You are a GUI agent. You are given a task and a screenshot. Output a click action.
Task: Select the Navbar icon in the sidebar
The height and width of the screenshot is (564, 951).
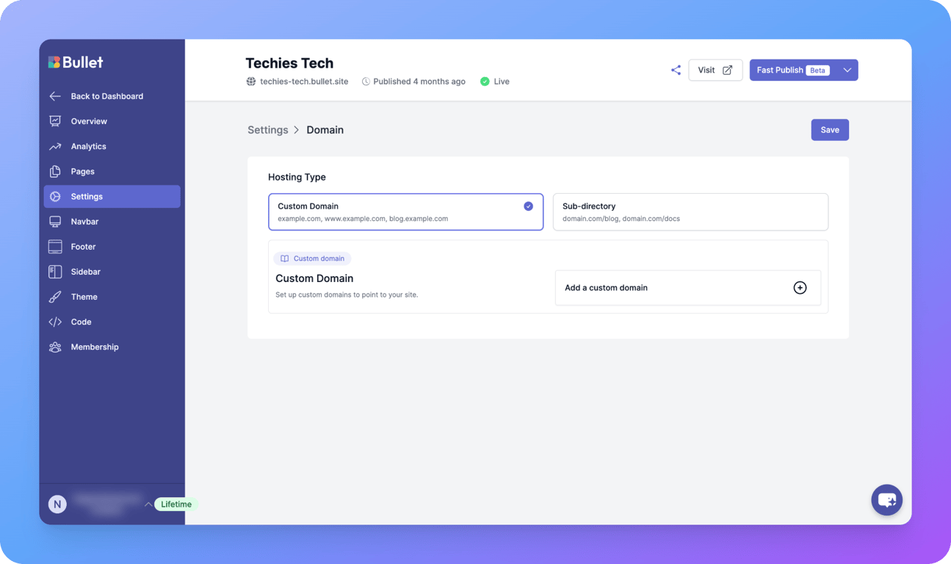pos(54,221)
